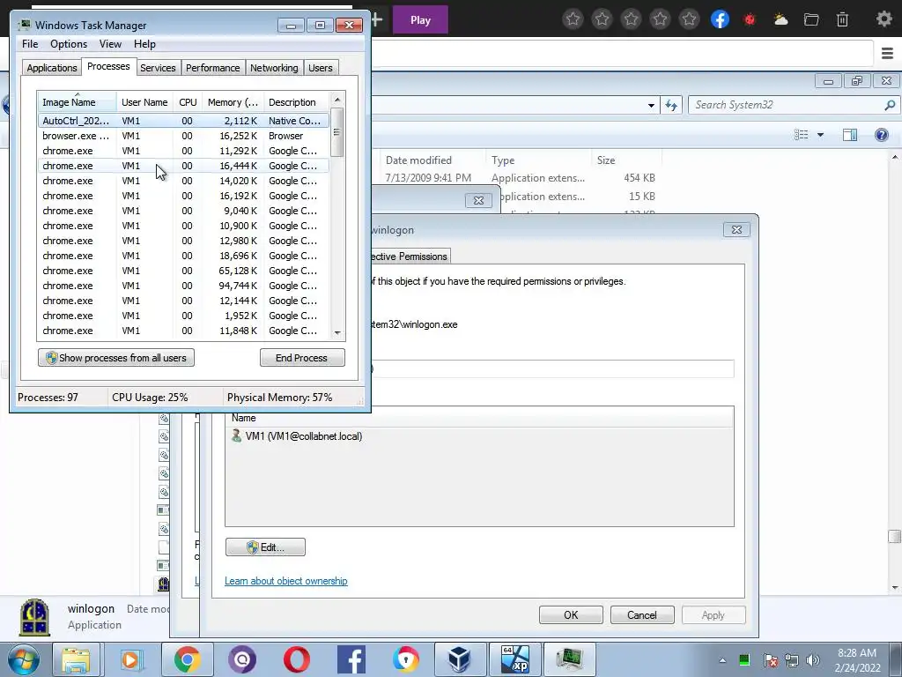Screen dimensions: 902x677
Task: Click the plus new tab button
Action: (x=377, y=19)
